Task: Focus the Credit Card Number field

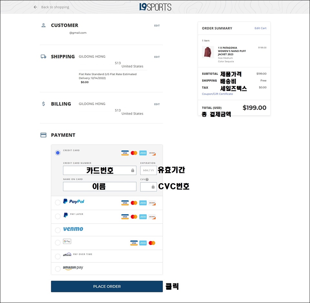Action: coord(100,170)
